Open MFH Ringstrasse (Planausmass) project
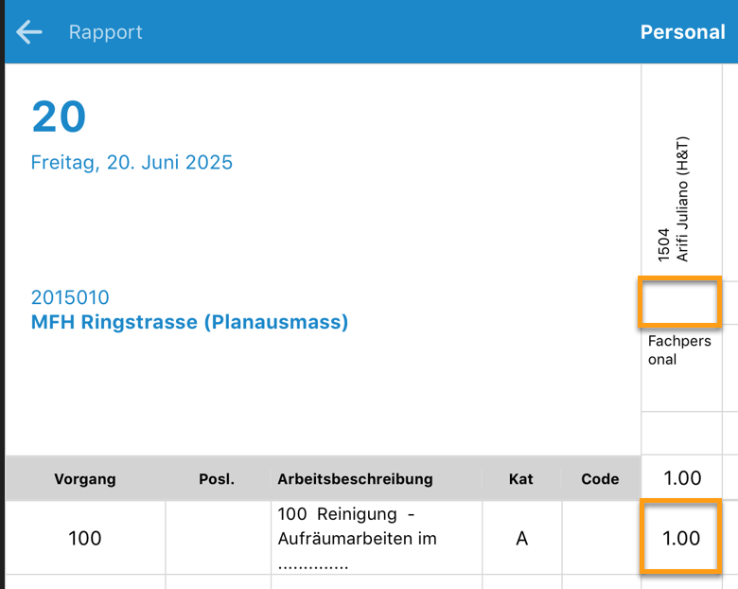 pos(189,322)
